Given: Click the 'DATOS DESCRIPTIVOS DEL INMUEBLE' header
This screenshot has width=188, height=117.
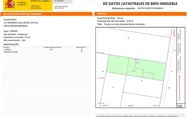Looking at the screenshot, I should (x=22, y=14).
